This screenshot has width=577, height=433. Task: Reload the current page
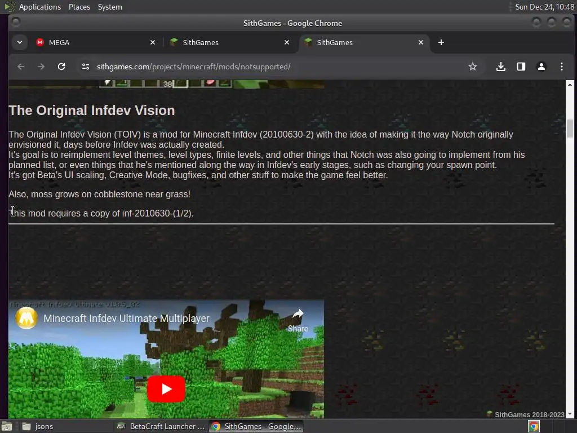(x=61, y=67)
